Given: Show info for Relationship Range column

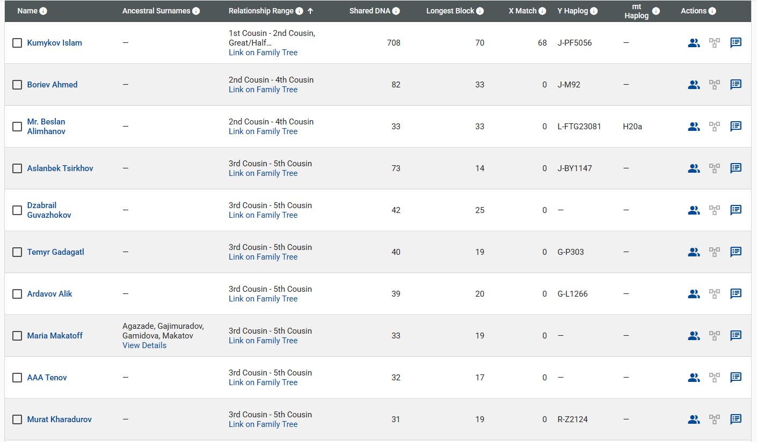Looking at the screenshot, I should click(x=300, y=11).
